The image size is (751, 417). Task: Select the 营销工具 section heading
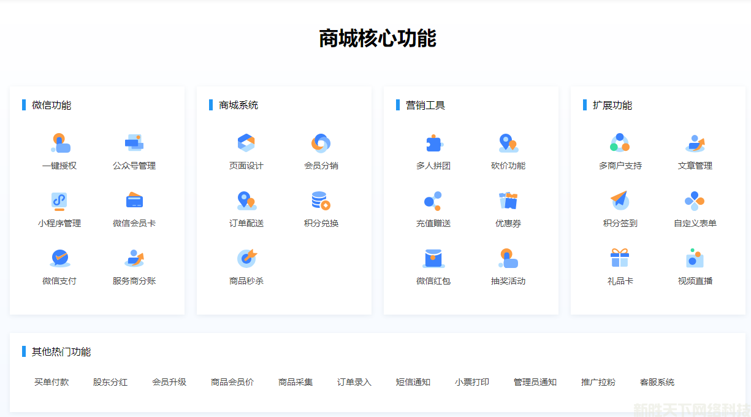(425, 105)
